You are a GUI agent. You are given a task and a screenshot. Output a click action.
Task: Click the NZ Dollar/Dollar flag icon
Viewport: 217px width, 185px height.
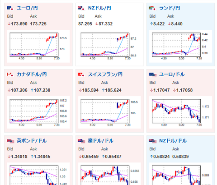[x=153, y=141]
